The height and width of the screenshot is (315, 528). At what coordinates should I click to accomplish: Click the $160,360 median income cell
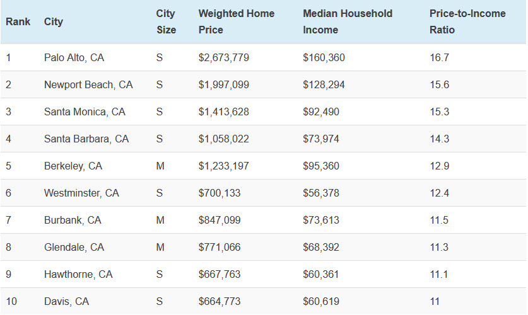click(324, 57)
